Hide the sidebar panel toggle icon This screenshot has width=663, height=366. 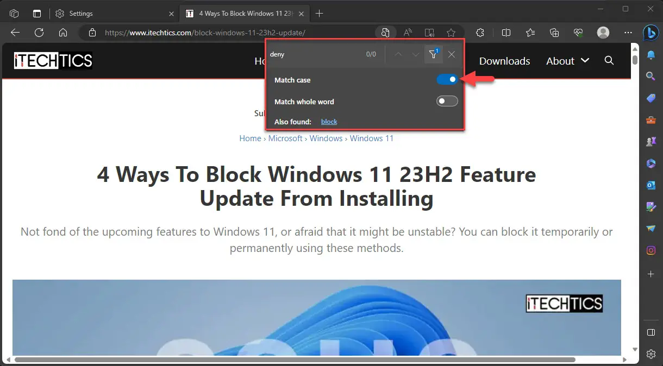tap(651, 332)
